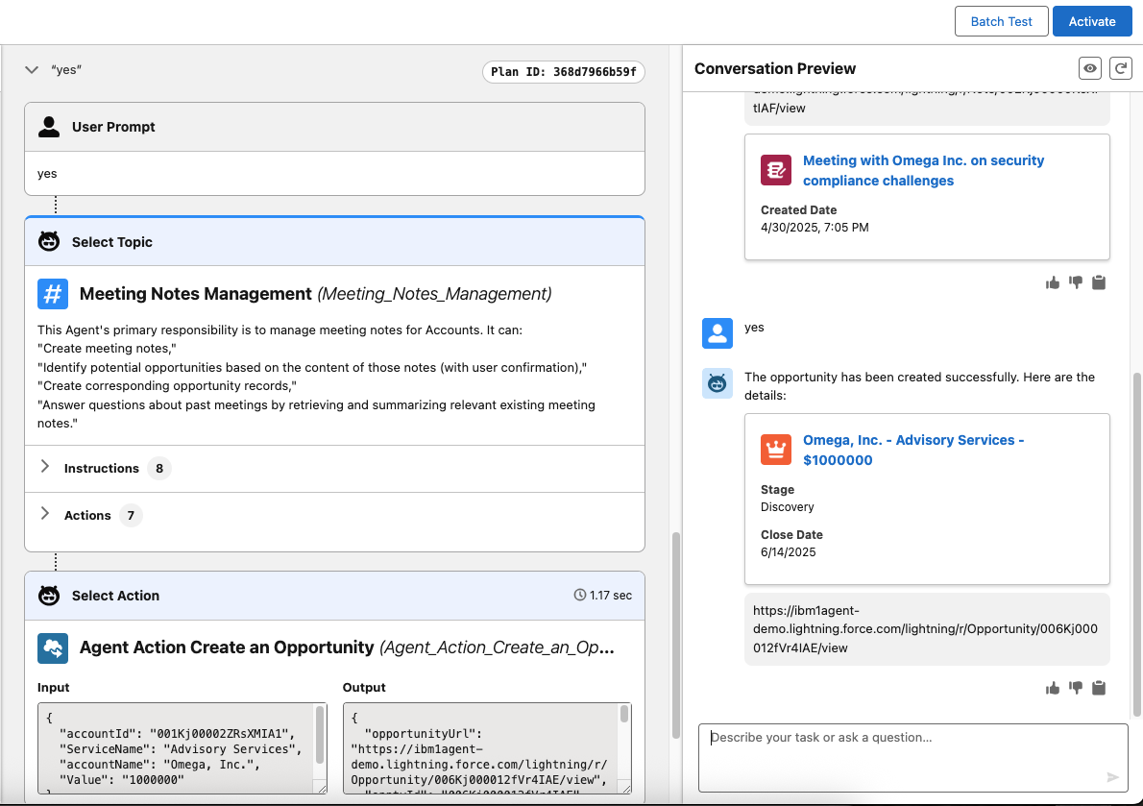Screen dimensions: 1143x806
Task: Click the Batch Test button
Action: pyautogui.click(x=1001, y=21)
